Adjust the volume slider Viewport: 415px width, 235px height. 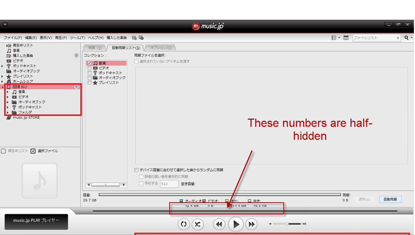pos(287,224)
